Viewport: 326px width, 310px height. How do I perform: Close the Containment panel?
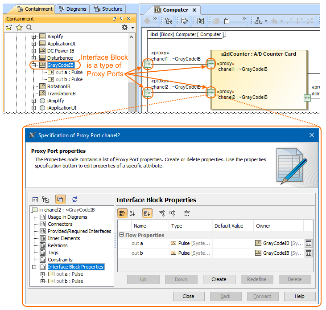pos(129,19)
